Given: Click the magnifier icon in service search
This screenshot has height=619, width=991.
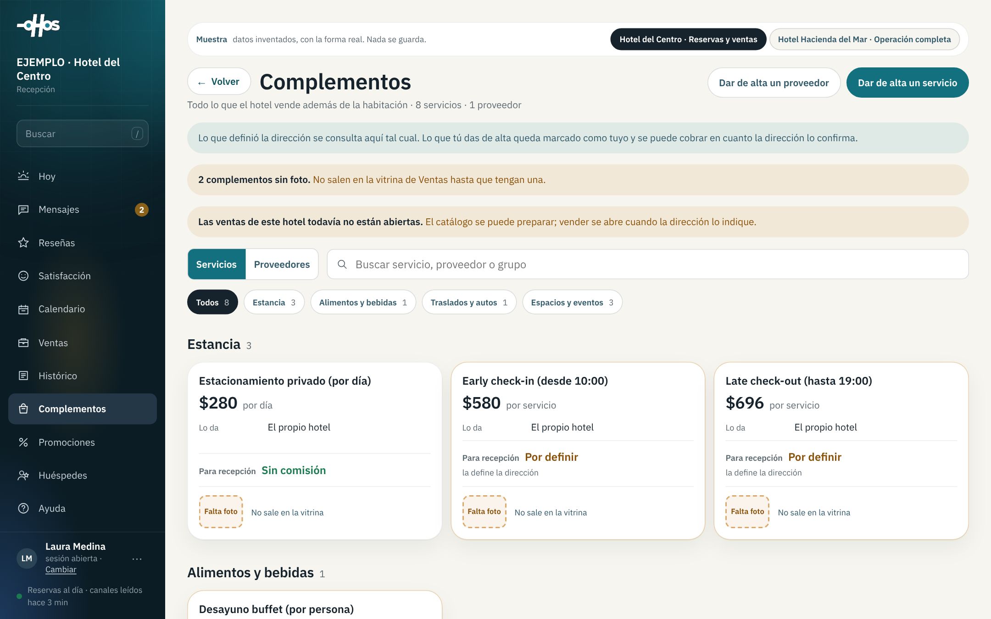Looking at the screenshot, I should [342, 264].
